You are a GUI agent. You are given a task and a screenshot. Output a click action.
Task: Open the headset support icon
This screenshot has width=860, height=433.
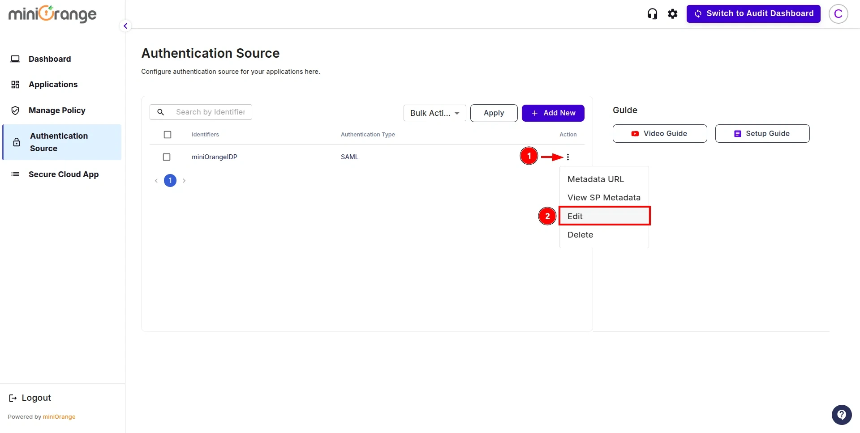pyautogui.click(x=652, y=13)
